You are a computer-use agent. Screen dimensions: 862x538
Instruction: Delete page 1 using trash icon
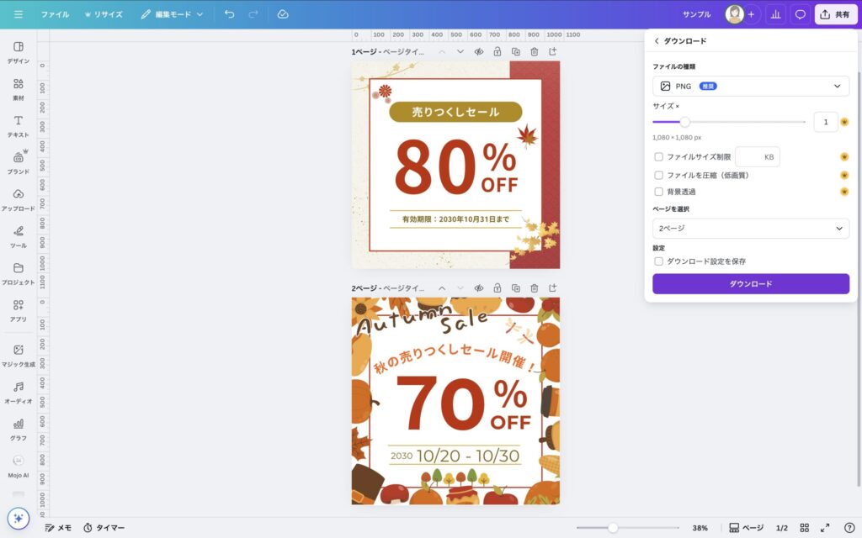534,51
